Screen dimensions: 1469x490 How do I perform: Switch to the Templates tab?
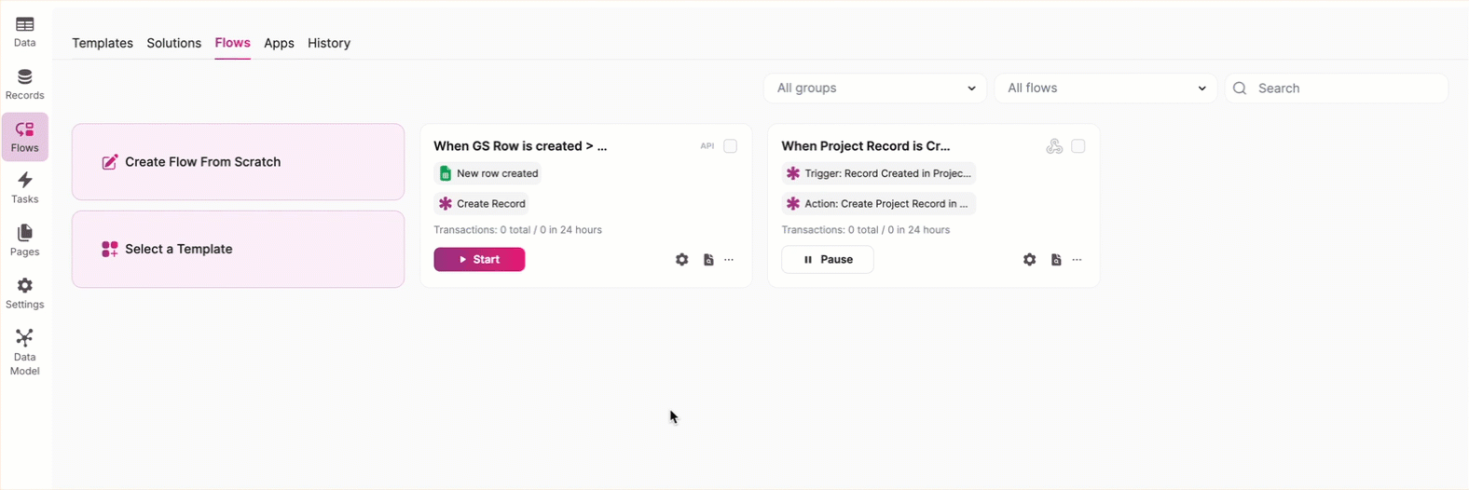point(103,43)
